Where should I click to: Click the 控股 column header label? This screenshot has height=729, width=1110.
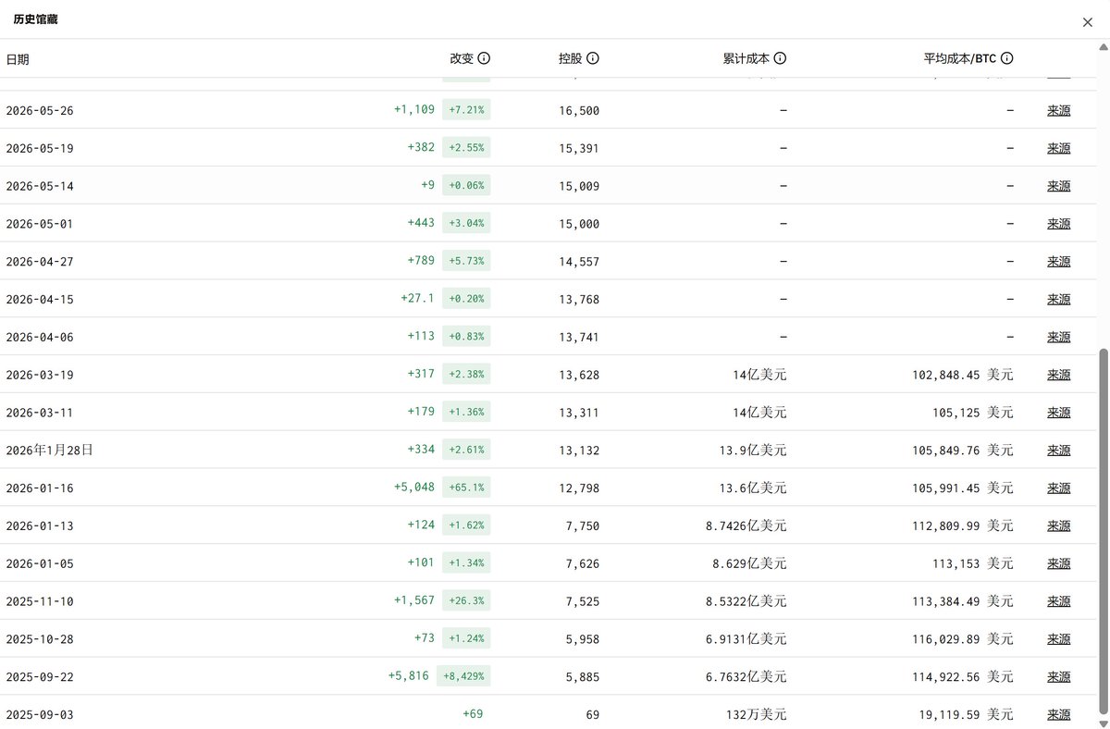coord(571,58)
